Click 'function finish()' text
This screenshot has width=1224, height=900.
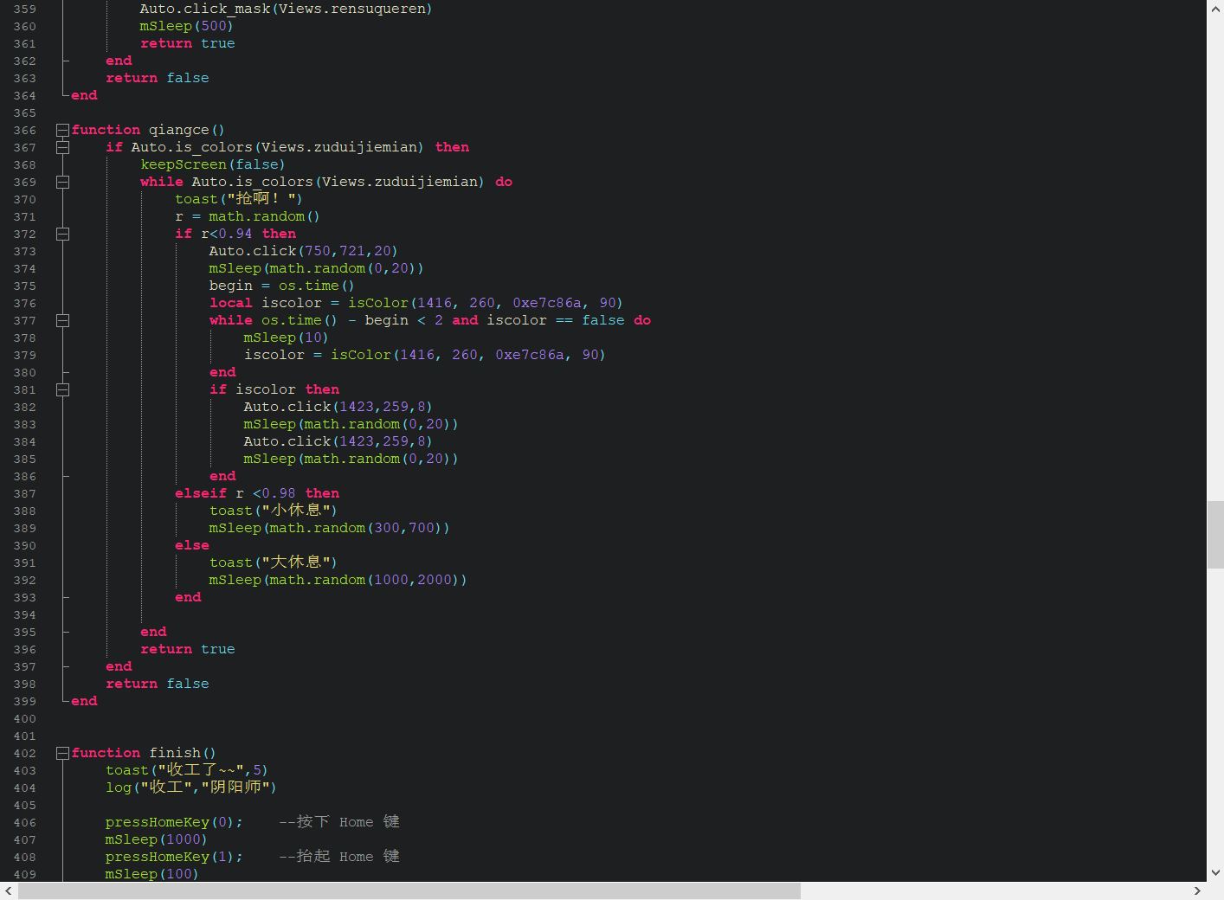coord(144,753)
